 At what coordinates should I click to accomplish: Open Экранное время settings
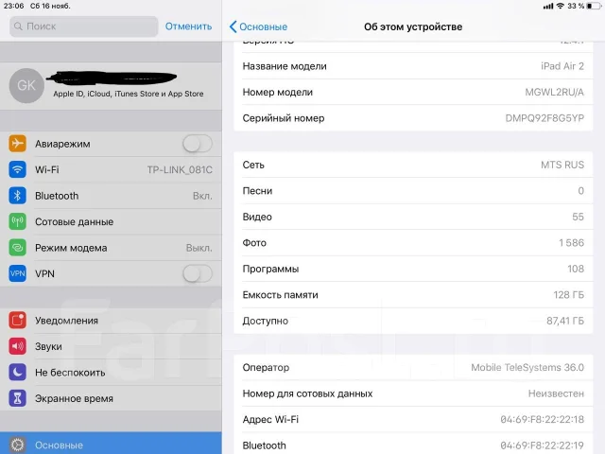111,398
